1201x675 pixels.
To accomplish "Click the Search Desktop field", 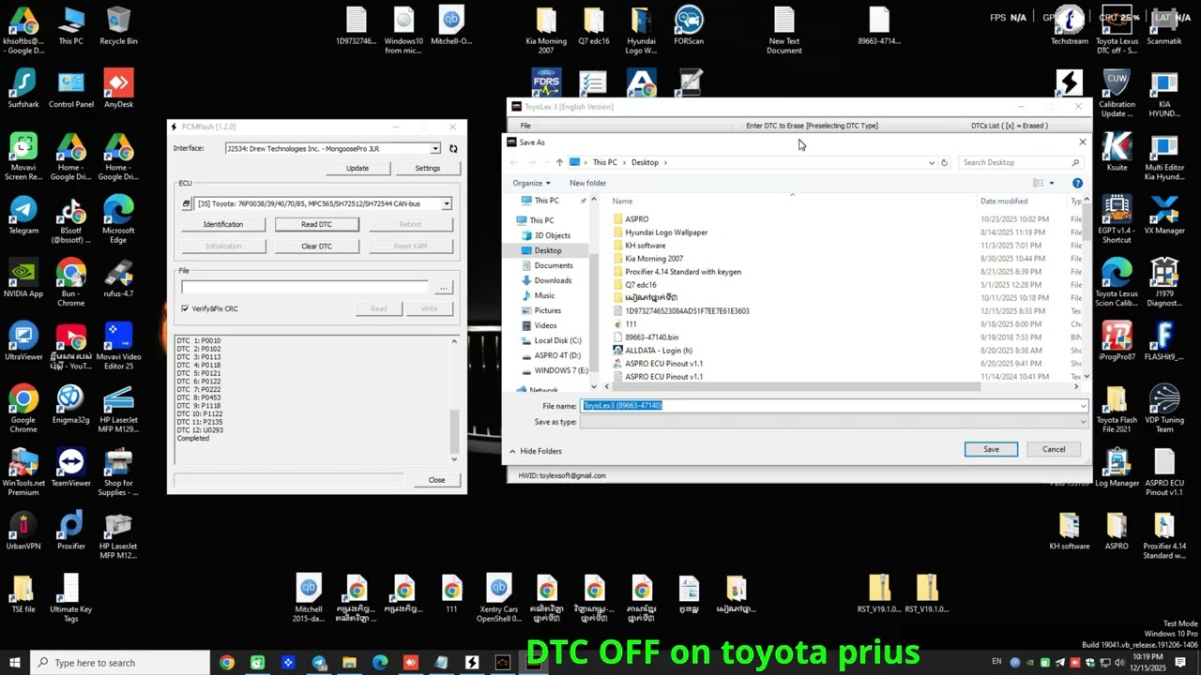I will (1021, 162).
